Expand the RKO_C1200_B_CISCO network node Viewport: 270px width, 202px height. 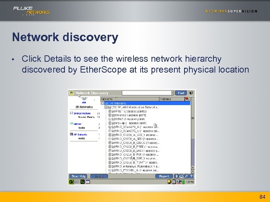[x=110, y=143]
